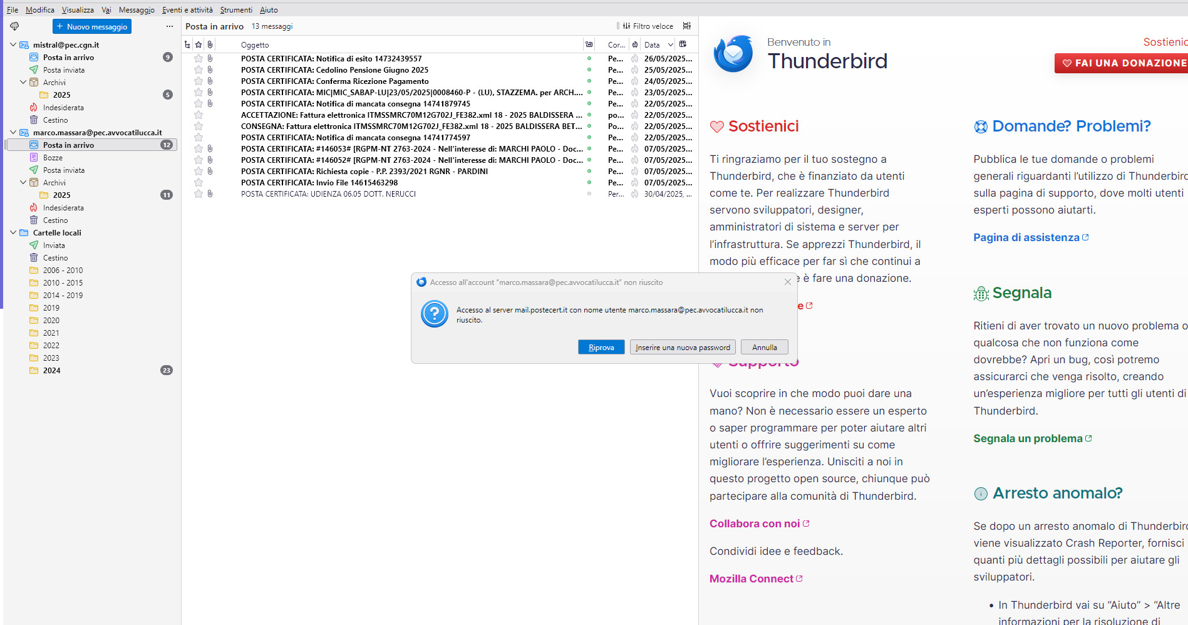Sort messages by Oggetto column header
This screenshot has height=625, width=1188.
click(255, 44)
